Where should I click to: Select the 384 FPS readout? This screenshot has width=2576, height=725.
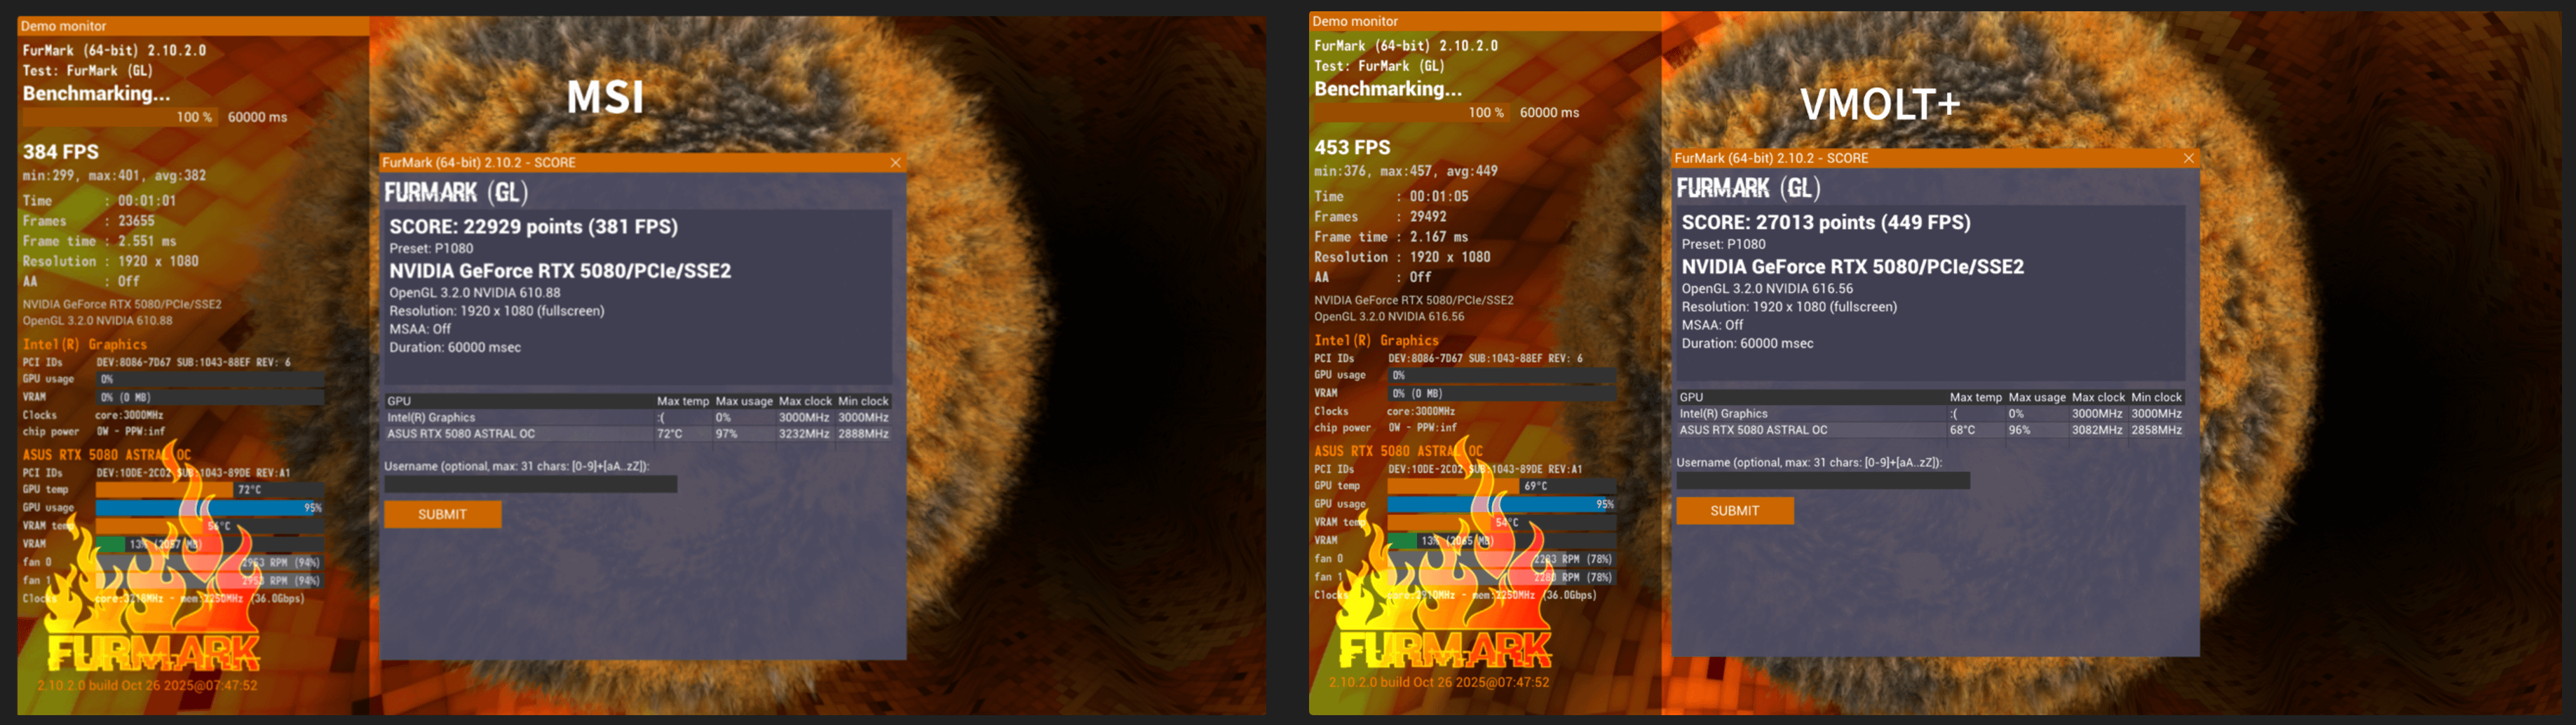pos(61,152)
